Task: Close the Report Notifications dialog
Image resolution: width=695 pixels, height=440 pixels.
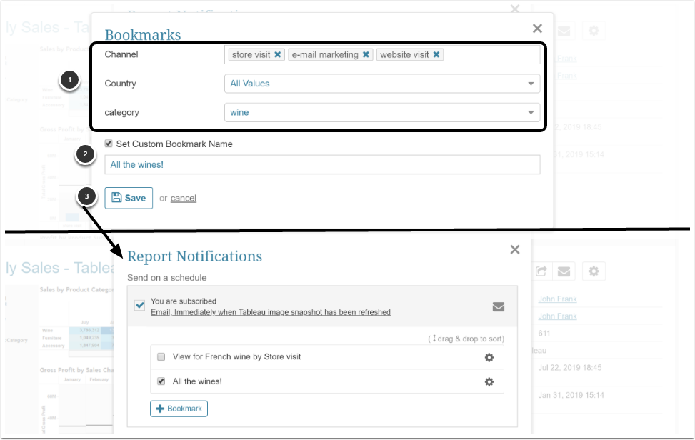Action: coord(514,249)
